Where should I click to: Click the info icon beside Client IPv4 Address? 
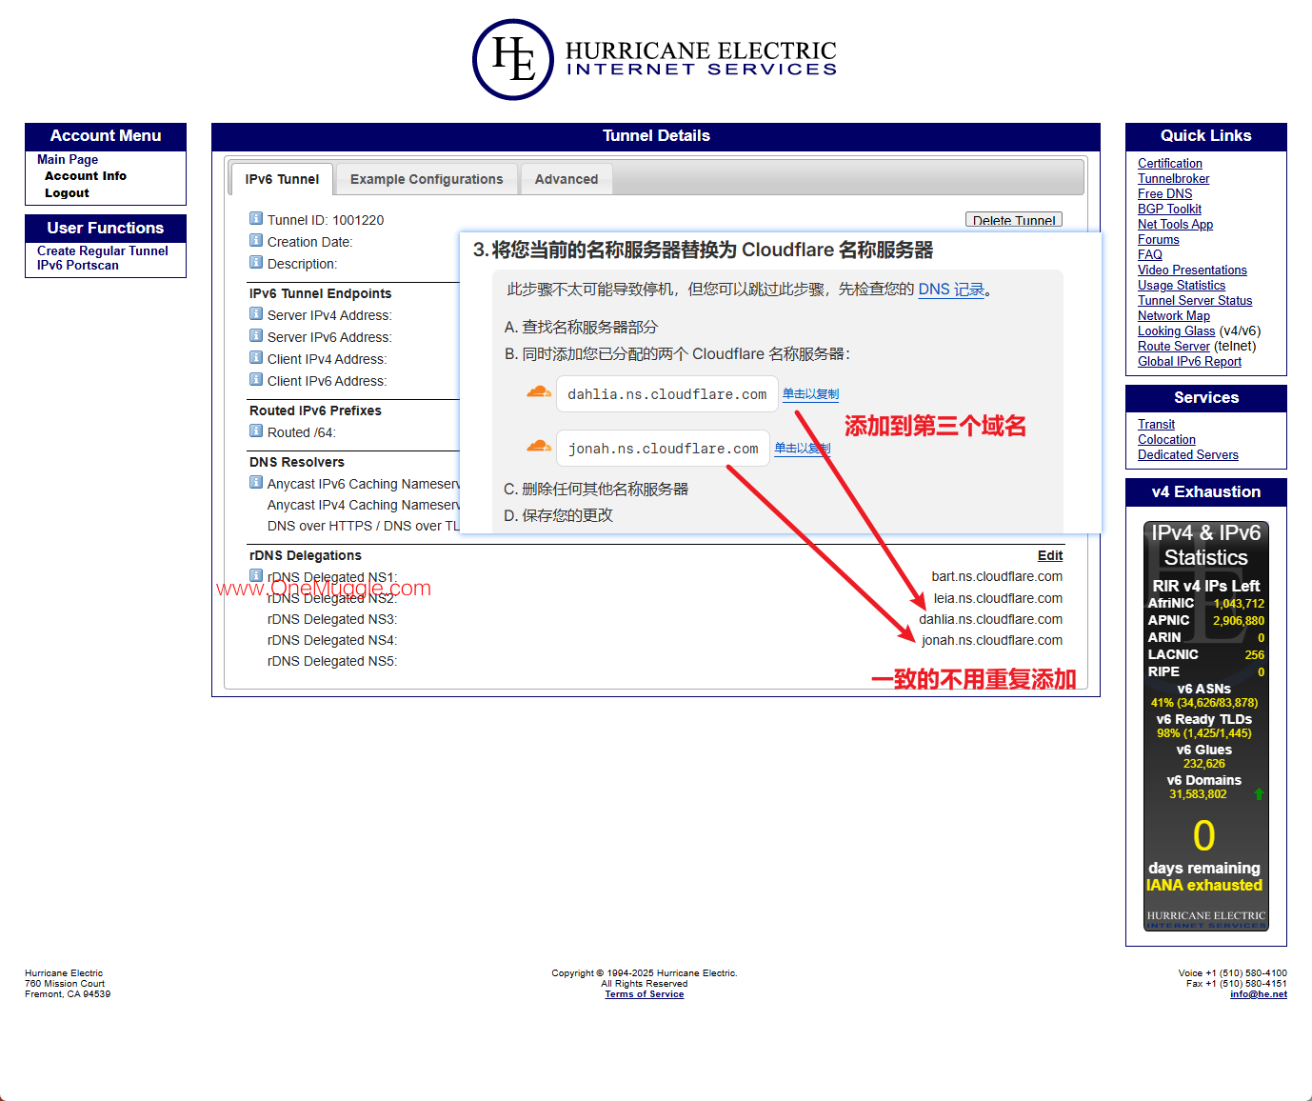tap(256, 357)
